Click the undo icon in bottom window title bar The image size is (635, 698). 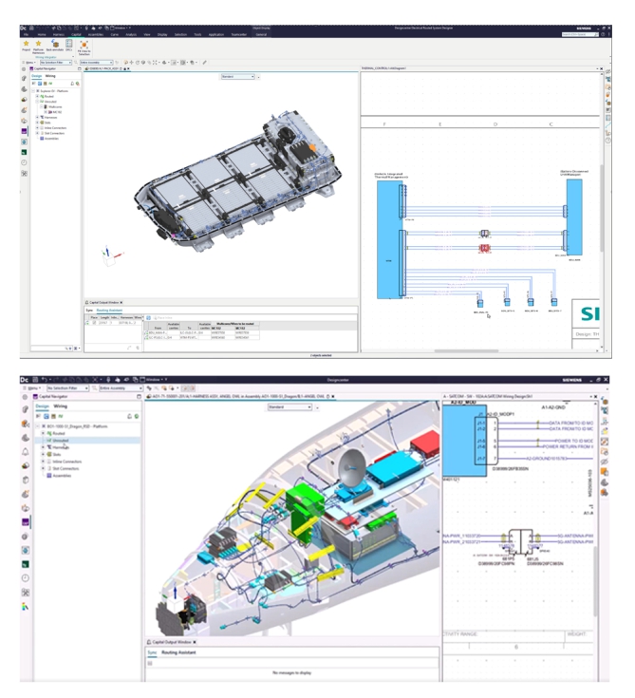point(45,380)
